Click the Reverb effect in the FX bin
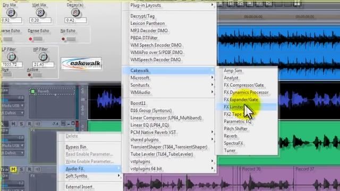Viewport: 340px width, 191px height. point(52,91)
